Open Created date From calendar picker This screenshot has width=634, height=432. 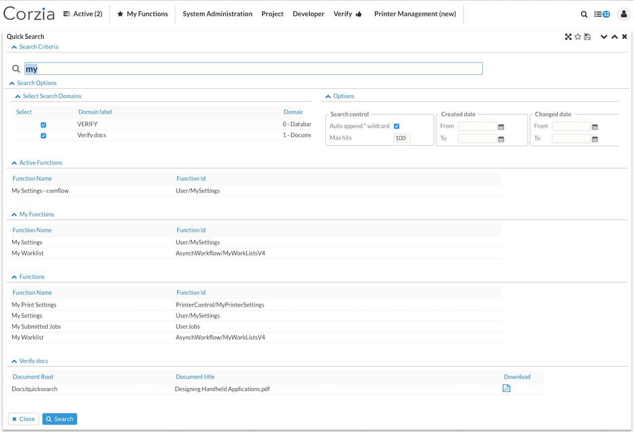coord(501,127)
